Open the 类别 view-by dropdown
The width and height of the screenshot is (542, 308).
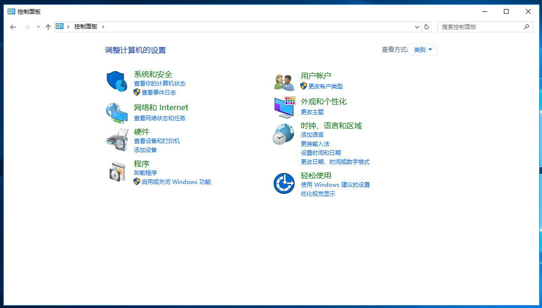point(423,50)
